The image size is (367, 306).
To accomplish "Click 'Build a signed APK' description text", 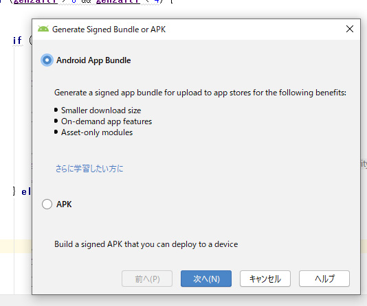I will [x=146, y=244].
